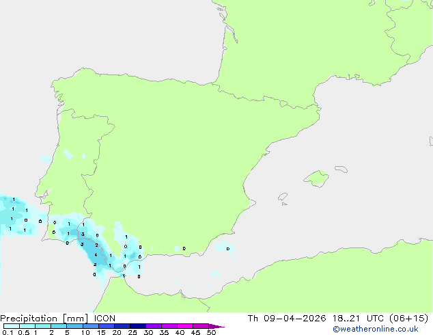Click the 30–35 mm purple legend swatch
This screenshot has width=433, height=335.
153,326
